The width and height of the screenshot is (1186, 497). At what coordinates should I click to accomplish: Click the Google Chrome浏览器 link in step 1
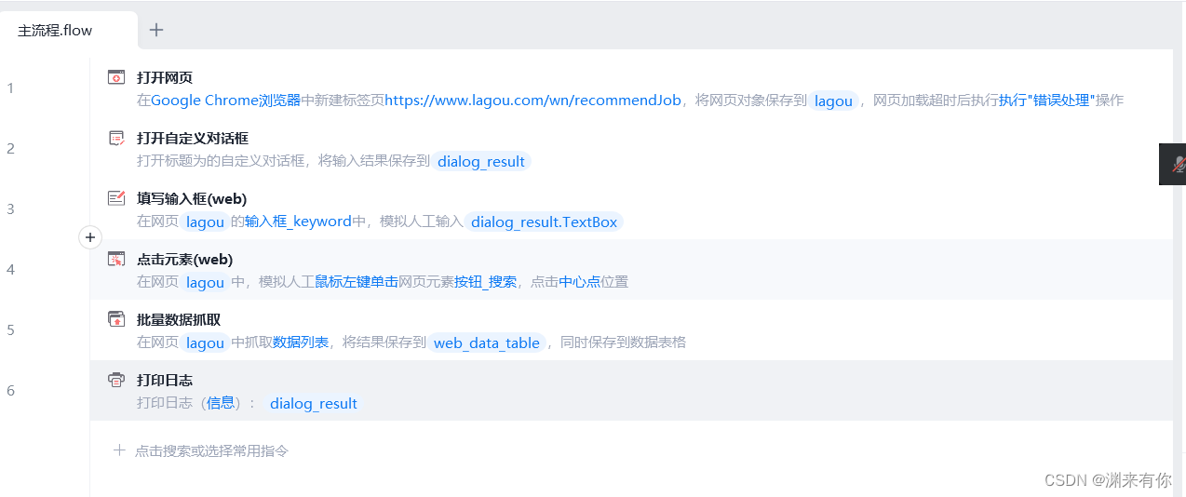pos(226,101)
